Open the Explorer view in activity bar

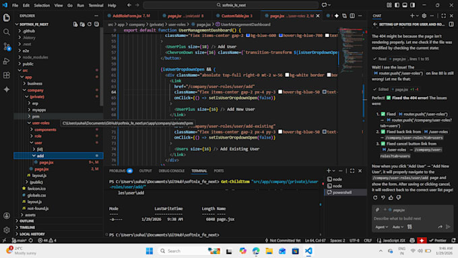[7, 18]
